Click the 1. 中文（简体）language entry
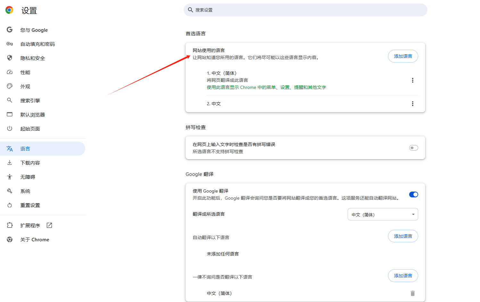480x302 pixels. [x=222, y=73]
